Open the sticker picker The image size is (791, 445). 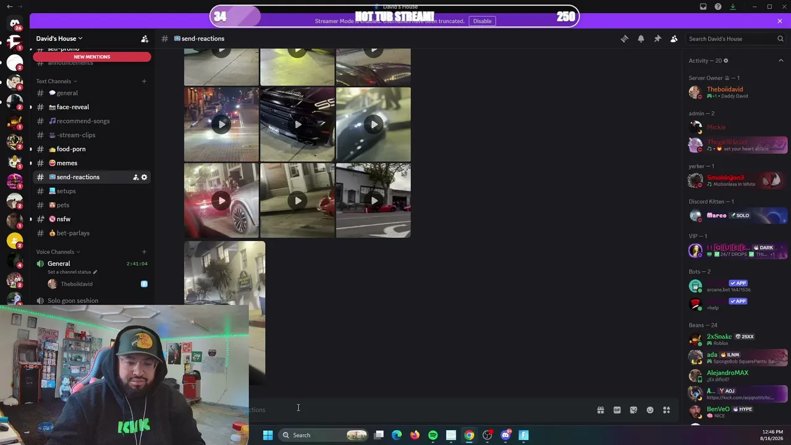pos(633,410)
